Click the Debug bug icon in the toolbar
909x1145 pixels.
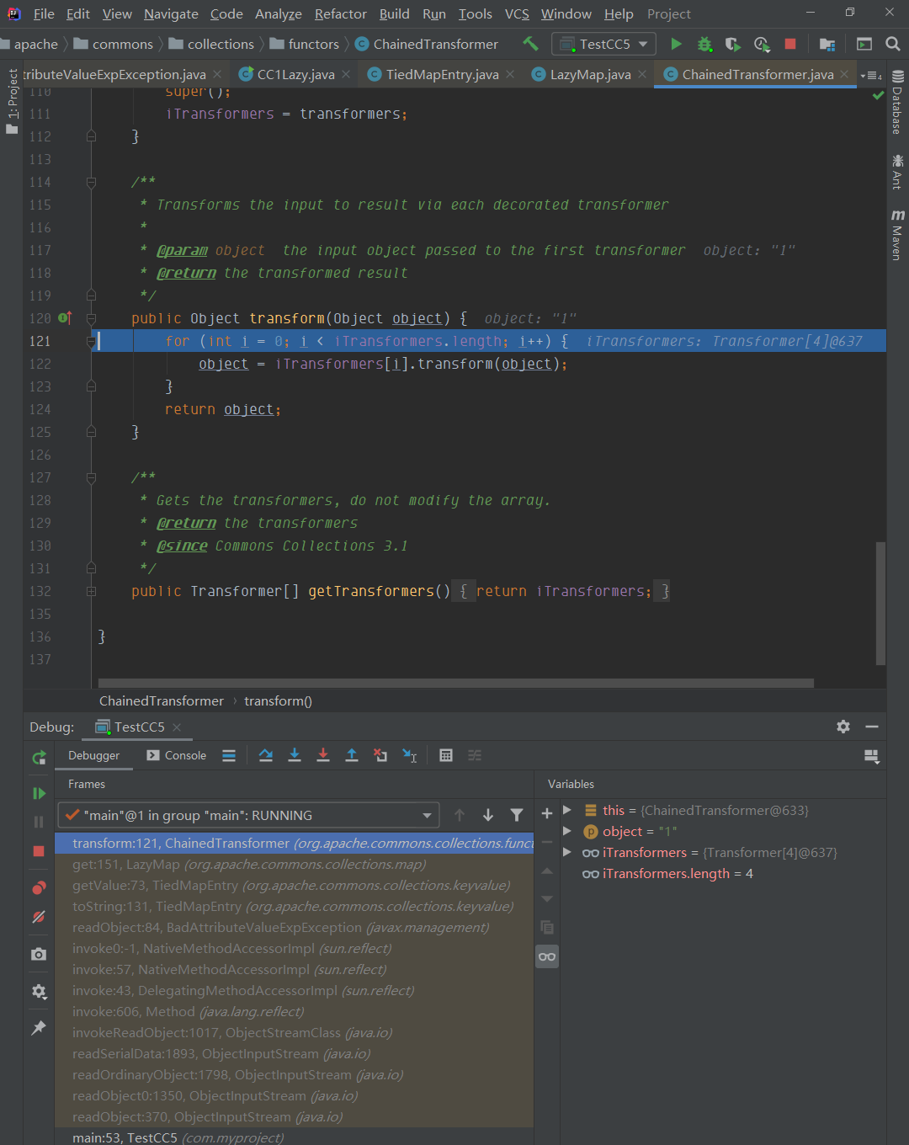704,44
